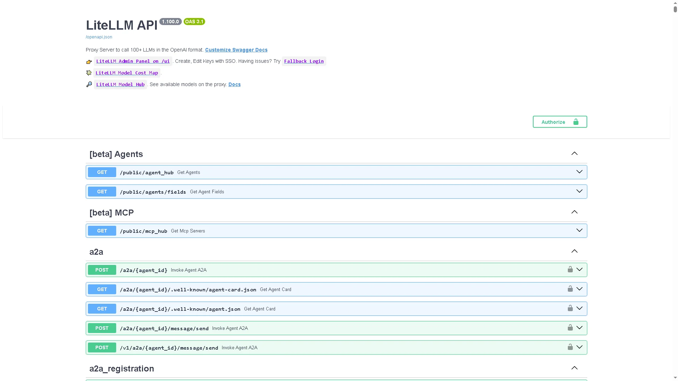
Task: Expand the GET /public/mcp_hub endpoint chevron
Action: coord(579,230)
